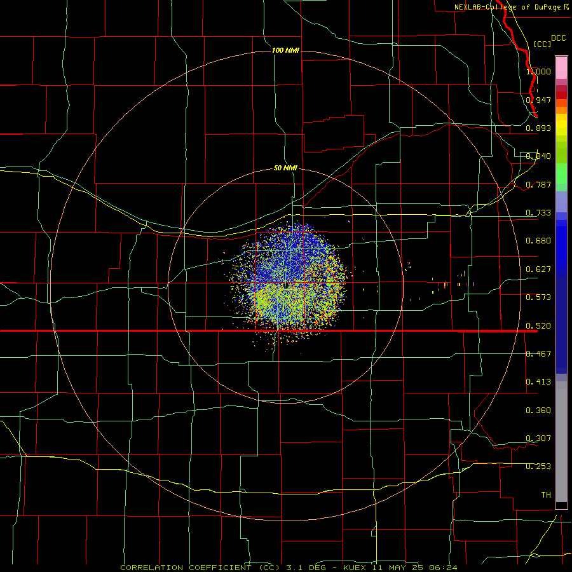Click the 0.360 legend value

[538, 411]
